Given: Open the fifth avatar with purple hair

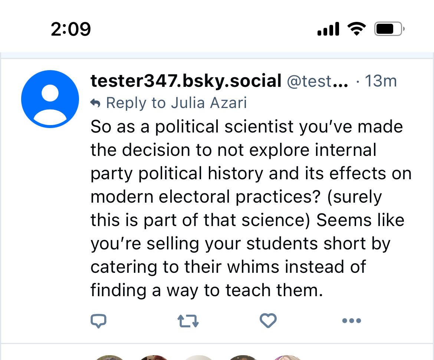Looking at the screenshot, I should point(287,357).
